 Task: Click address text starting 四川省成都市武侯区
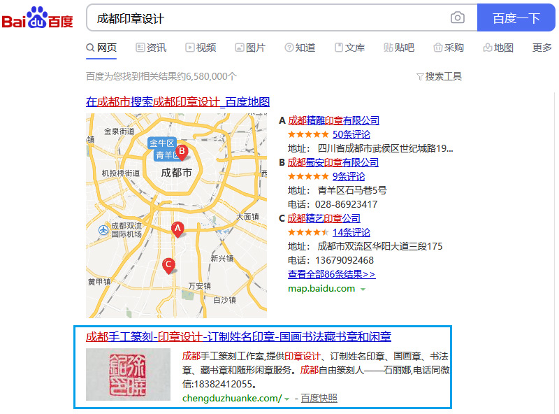(386, 148)
